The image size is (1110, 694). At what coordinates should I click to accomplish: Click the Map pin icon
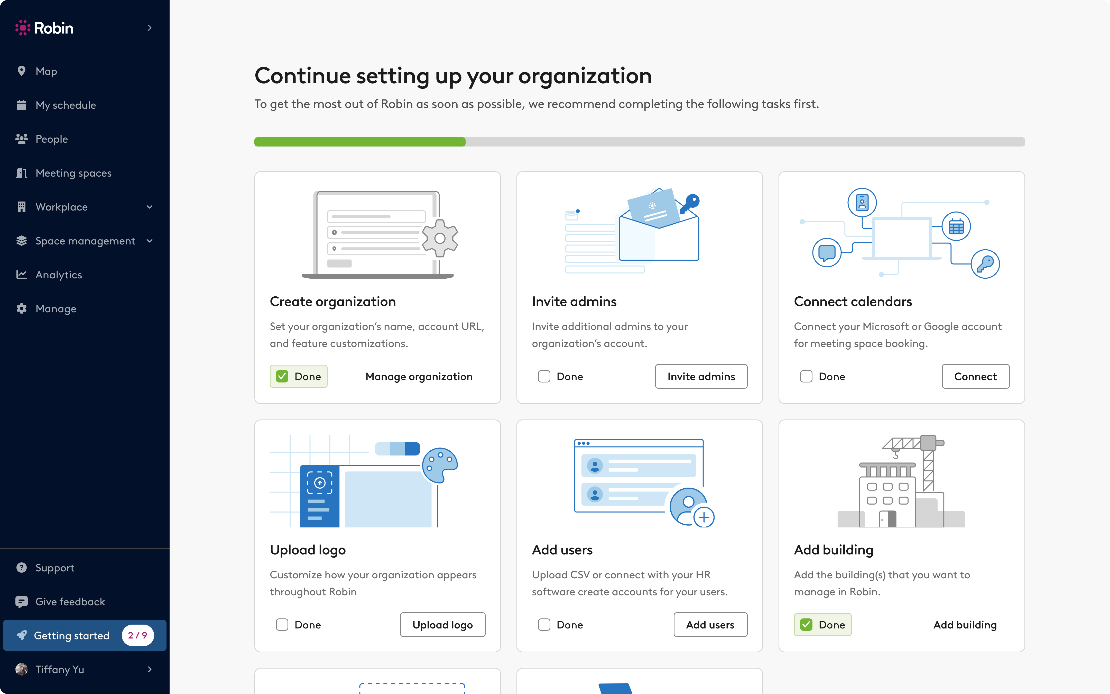(22, 71)
